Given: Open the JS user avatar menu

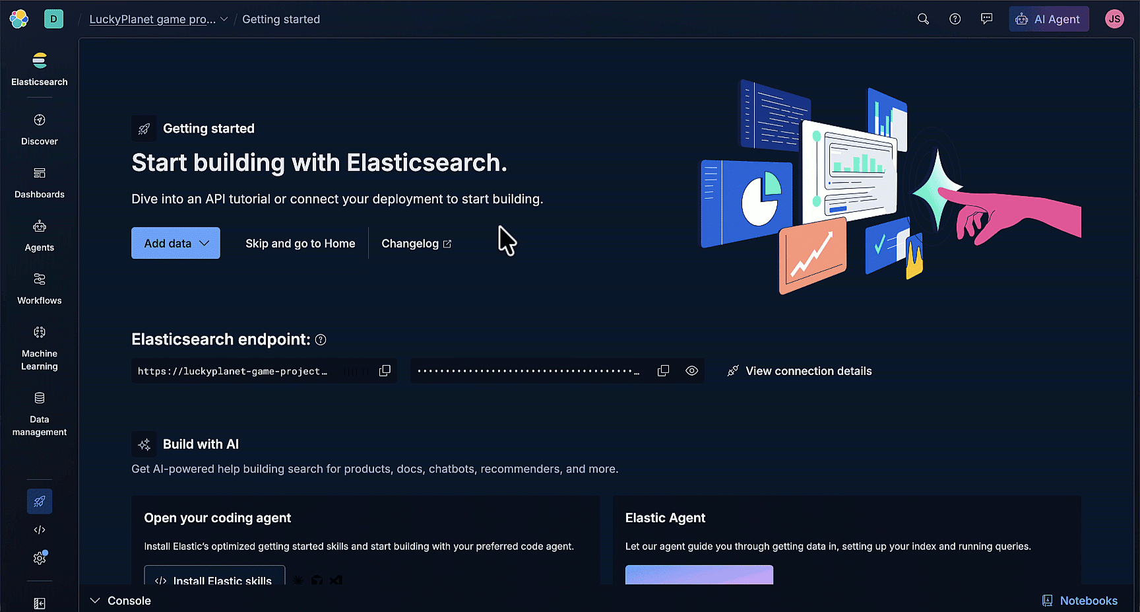Looking at the screenshot, I should click(1114, 19).
